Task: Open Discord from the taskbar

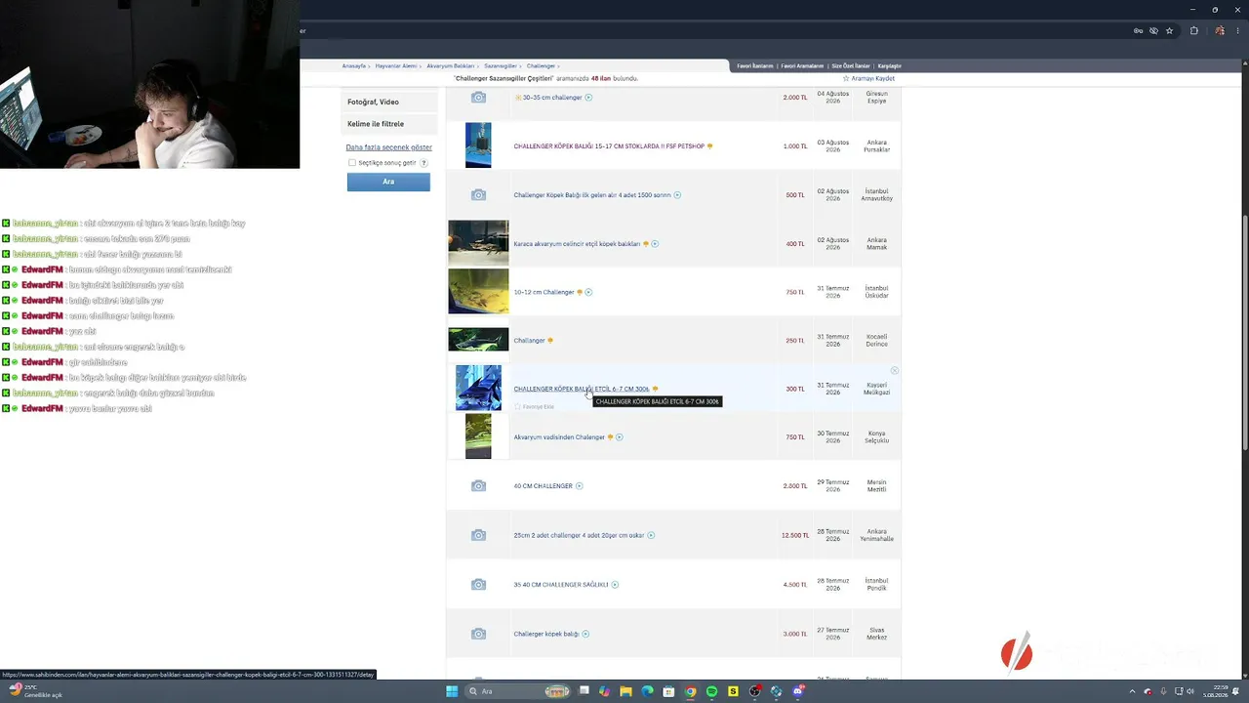Action: [797, 691]
